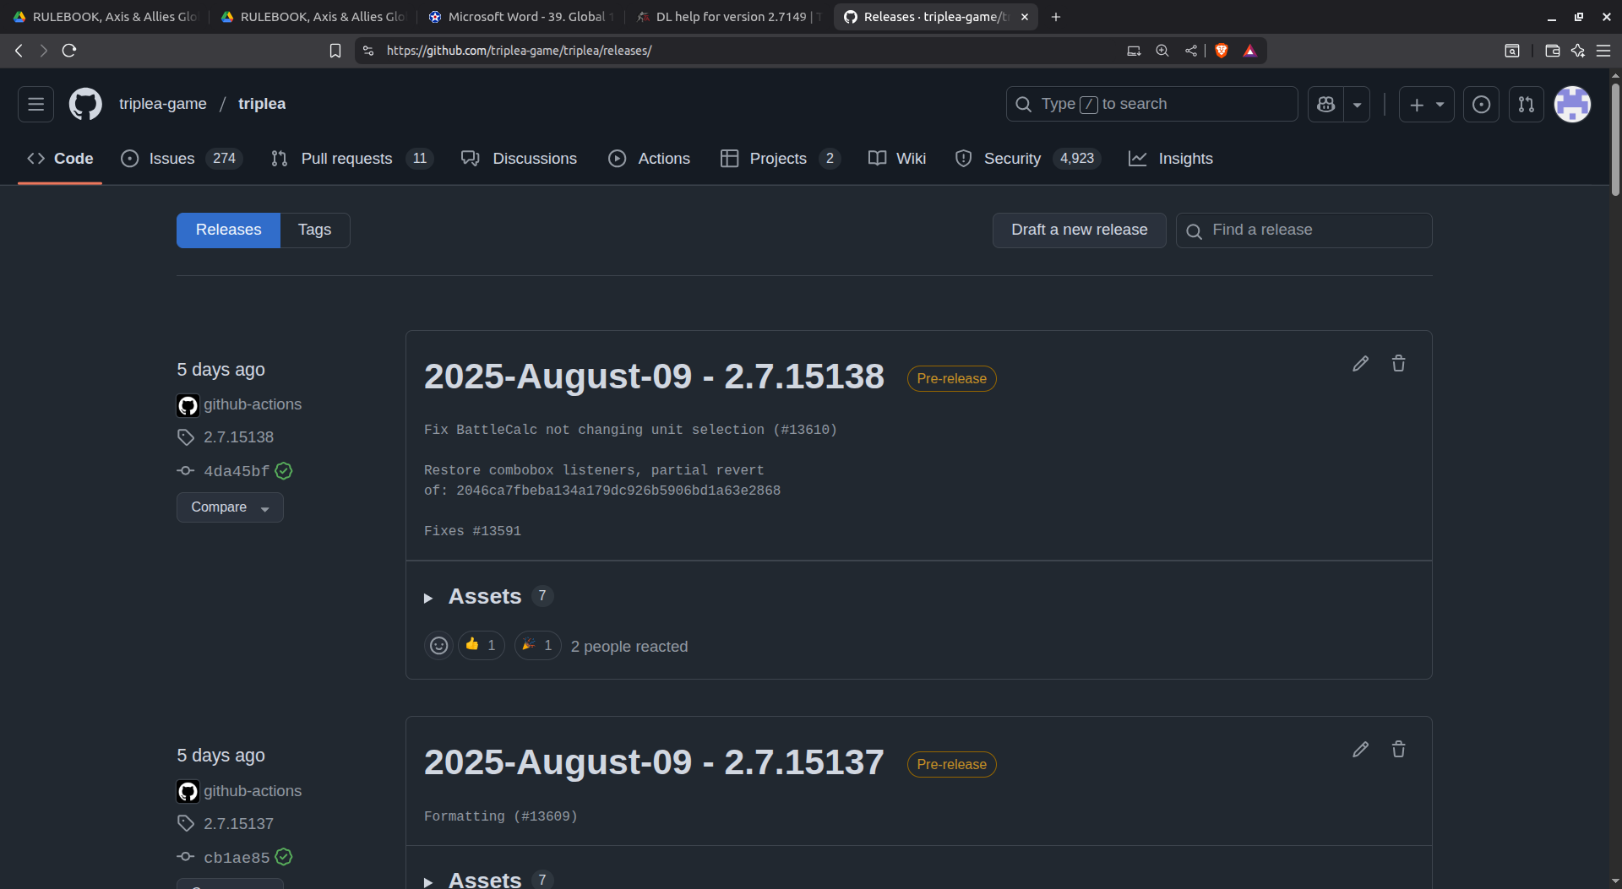The image size is (1622, 889).
Task: Open the Security tab
Action: 1027,159
